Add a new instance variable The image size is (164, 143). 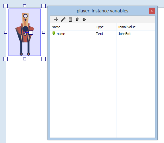56,19
